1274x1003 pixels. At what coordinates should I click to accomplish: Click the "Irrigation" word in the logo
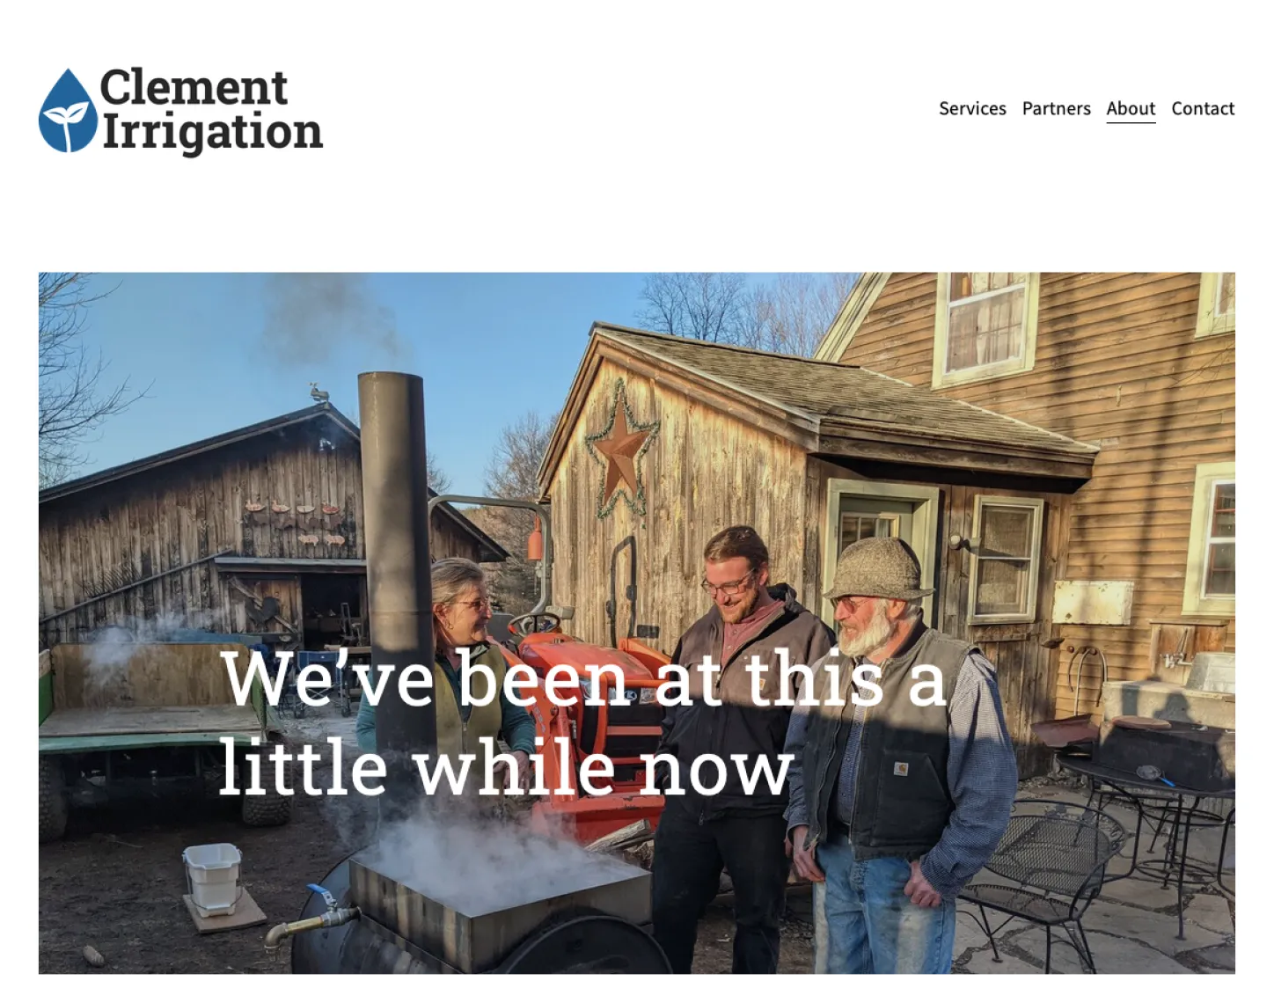click(x=212, y=132)
